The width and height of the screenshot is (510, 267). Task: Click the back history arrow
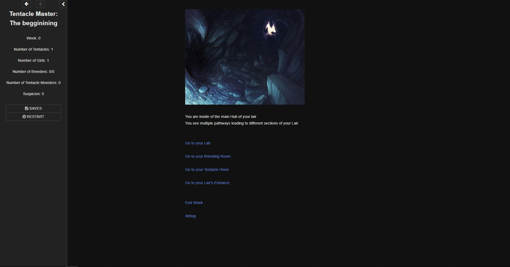pyautogui.click(x=27, y=4)
